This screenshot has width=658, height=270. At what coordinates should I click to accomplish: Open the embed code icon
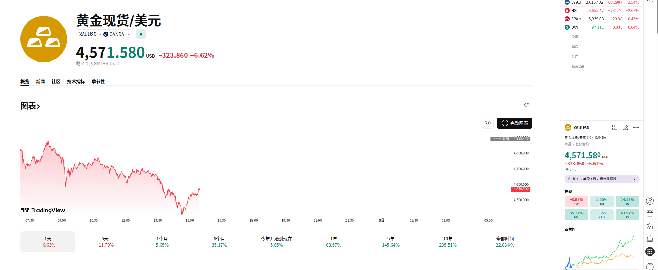pyautogui.click(x=527, y=105)
